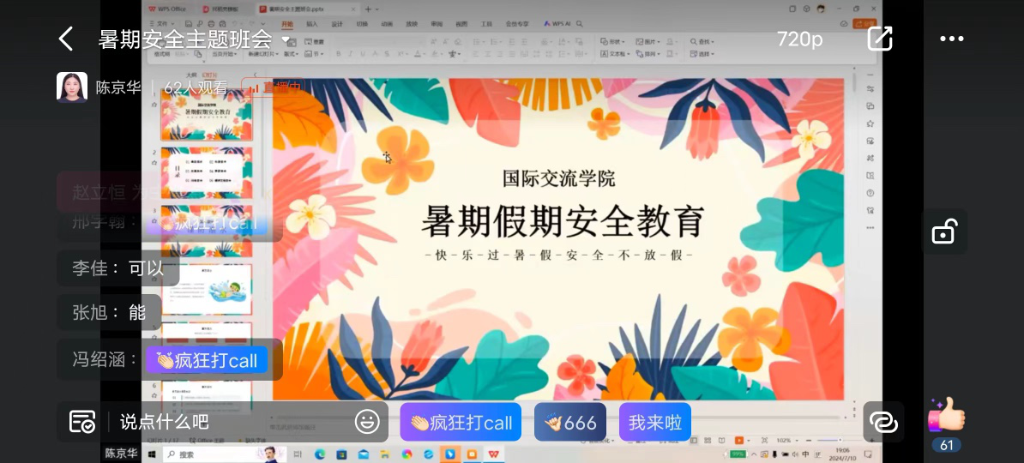Click the 62人观看 viewer count
Screen dimensions: 1024x463
point(196,87)
